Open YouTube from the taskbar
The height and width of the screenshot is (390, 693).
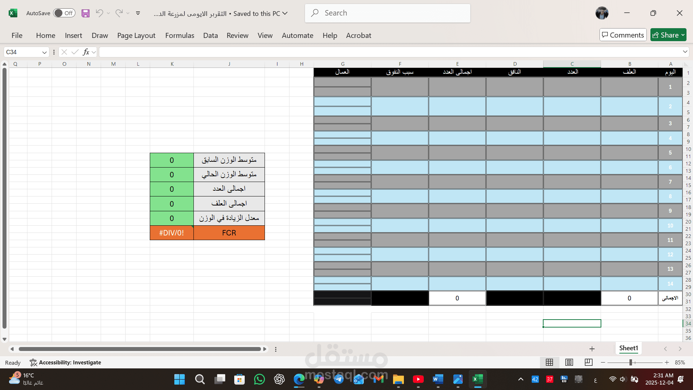(418, 379)
